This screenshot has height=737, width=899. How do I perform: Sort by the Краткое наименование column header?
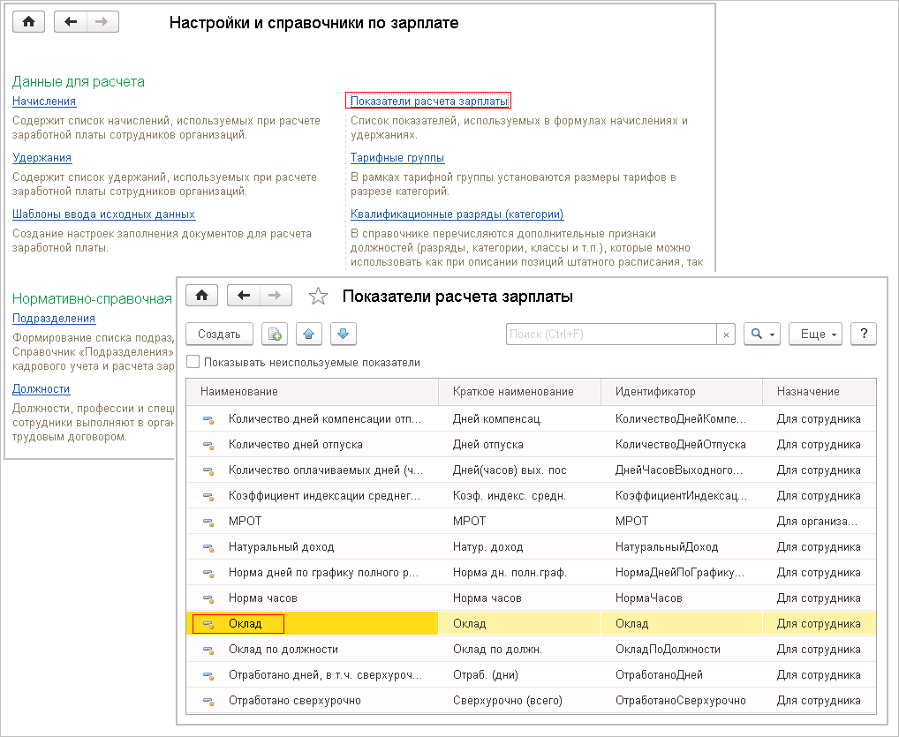pyautogui.click(x=519, y=391)
